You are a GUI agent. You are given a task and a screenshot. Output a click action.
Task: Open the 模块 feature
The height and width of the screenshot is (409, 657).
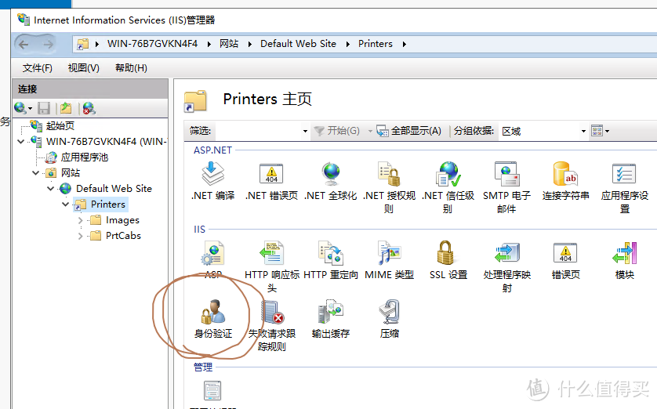click(624, 260)
